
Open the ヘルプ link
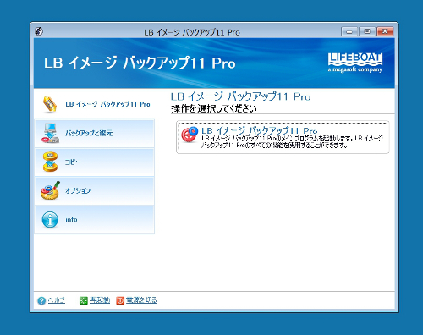click(x=57, y=300)
